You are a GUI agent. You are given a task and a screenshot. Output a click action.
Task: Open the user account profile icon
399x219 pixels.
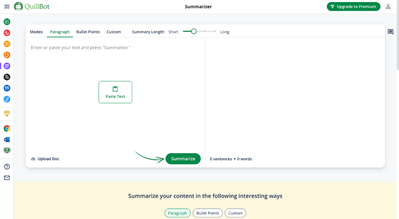[388, 7]
